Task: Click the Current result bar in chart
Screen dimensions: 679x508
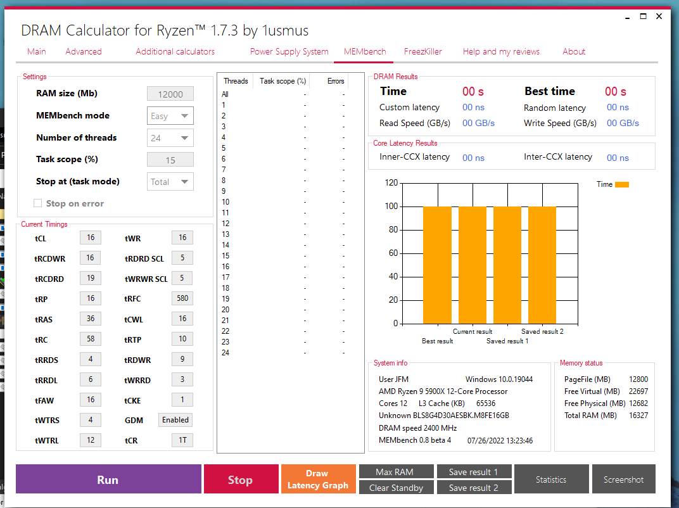Action: pos(473,265)
